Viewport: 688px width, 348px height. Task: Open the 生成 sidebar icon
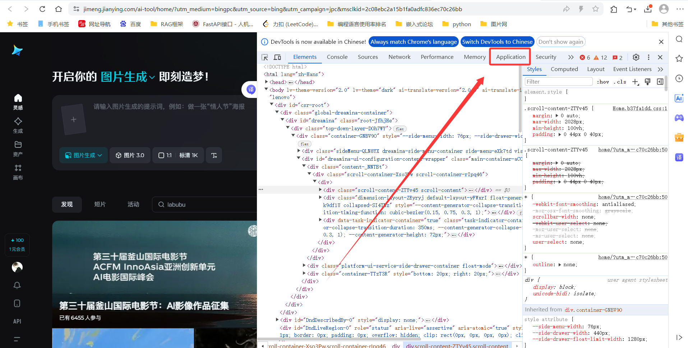click(x=18, y=125)
